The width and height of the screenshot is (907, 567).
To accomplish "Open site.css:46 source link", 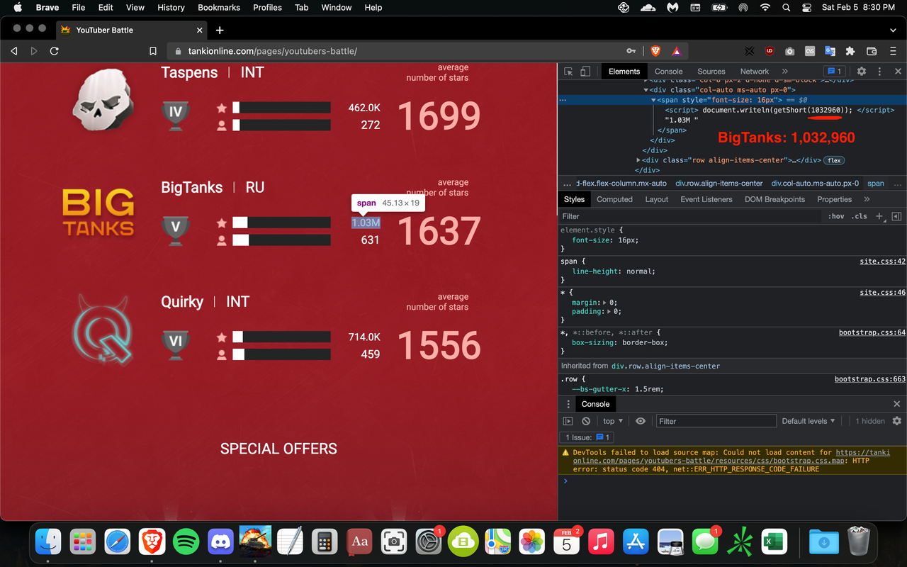I will coord(883,292).
